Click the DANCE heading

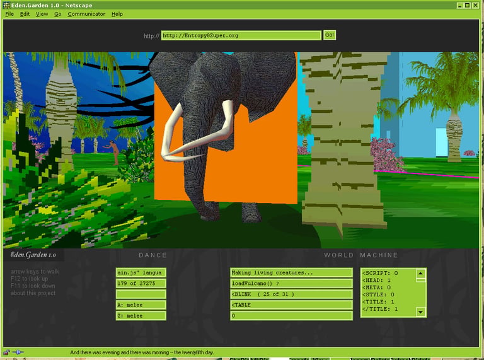153,255
